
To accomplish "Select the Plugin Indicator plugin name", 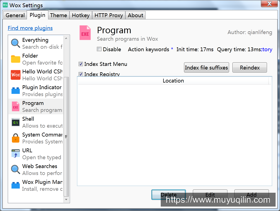I will pos(42,87).
